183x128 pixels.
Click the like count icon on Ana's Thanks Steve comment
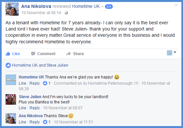(45, 122)
